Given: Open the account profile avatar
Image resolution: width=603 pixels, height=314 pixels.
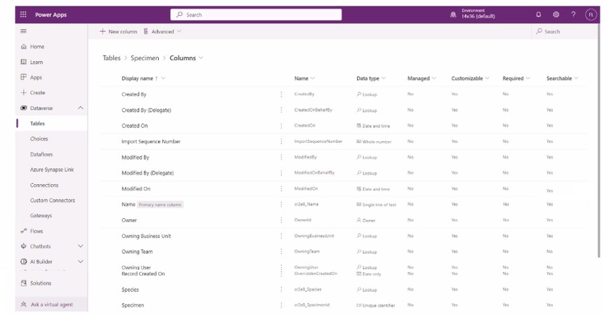Looking at the screenshot, I should click(x=591, y=15).
